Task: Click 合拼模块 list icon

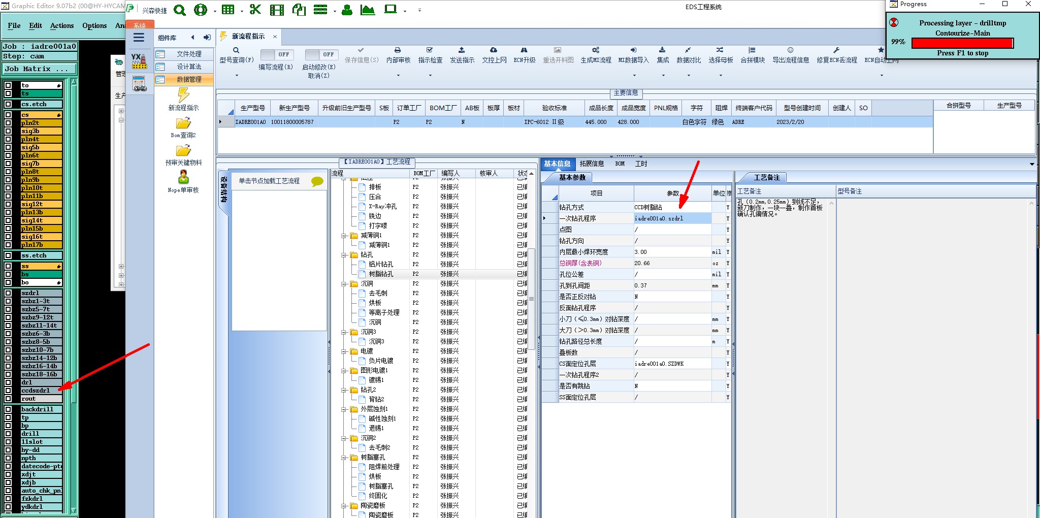Action: pyautogui.click(x=752, y=50)
